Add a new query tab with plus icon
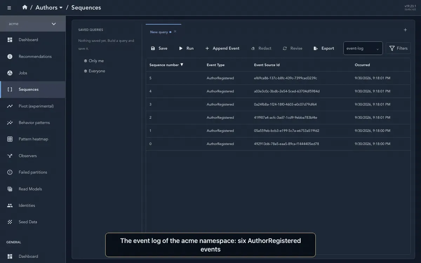Viewport: 421px width, 263px height. point(405,30)
